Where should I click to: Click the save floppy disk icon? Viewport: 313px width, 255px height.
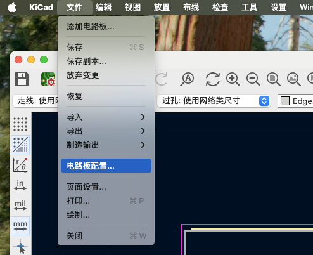(x=22, y=79)
